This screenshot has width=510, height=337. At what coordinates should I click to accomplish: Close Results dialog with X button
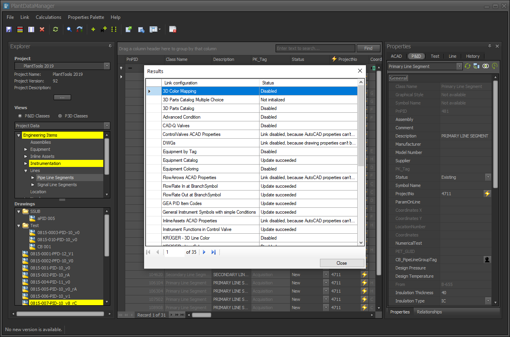(360, 71)
